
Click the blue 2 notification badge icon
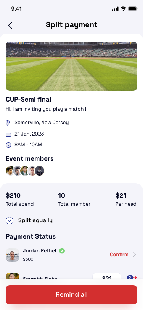tap(130, 278)
